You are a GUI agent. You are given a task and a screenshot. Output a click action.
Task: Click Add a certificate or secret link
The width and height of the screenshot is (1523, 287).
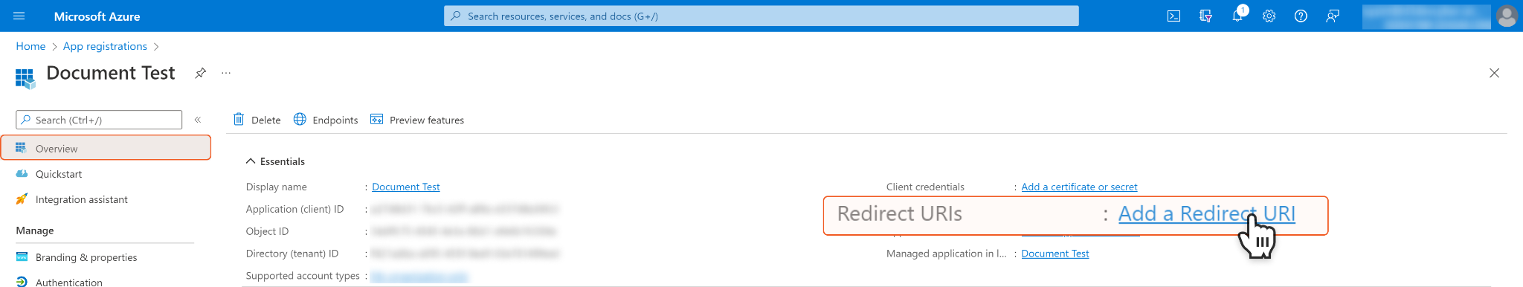pos(1079,187)
